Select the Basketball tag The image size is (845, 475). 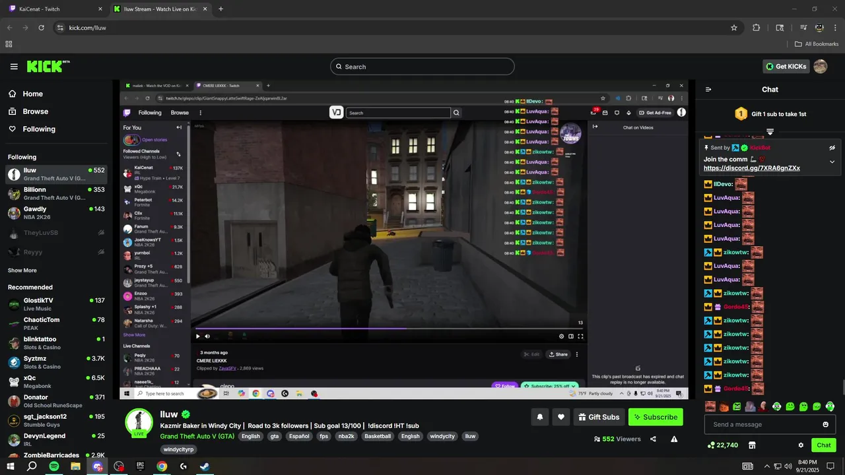(x=378, y=436)
